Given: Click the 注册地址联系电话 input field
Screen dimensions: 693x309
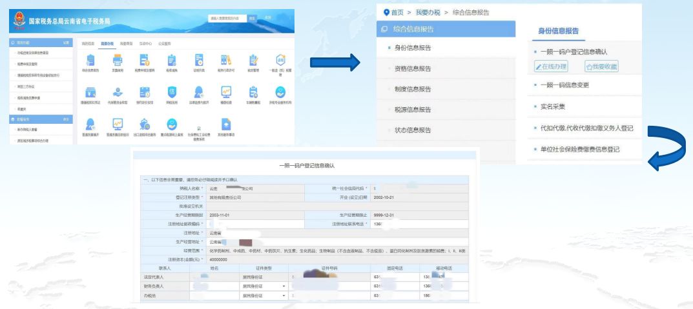Looking at the screenshot, I should click(419, 224).
